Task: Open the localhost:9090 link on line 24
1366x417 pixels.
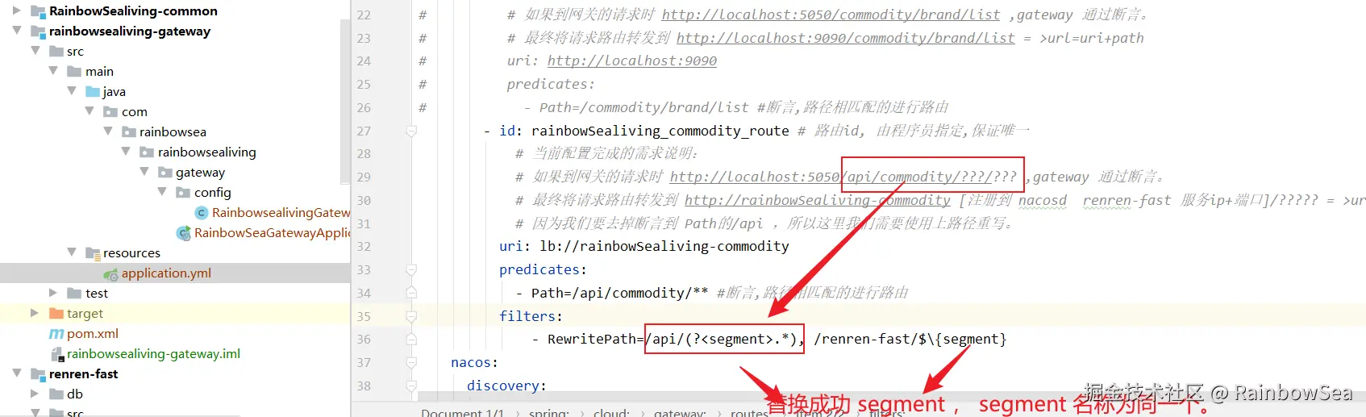Action: point(632,60)
